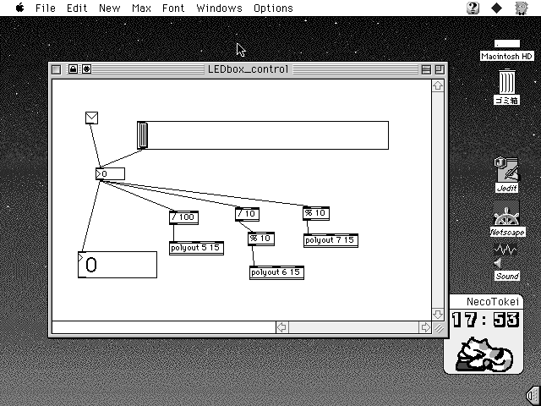Select the 'polyout 7 15' object

pyautogui.click(x=331, y=240)
